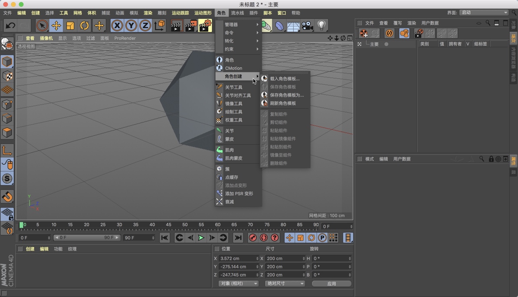Click Keyframe Selection question-mark icon
Image resolution: width=518 pixels, height=297 pixels.
275,238
